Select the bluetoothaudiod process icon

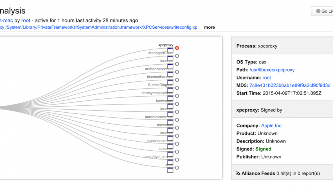(x=170, y=82)
